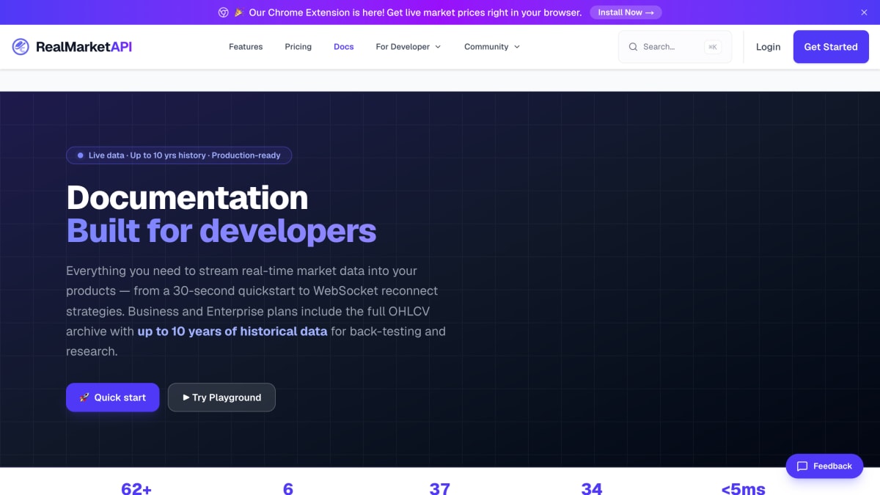
Task: Go to the Docs tab
Action: pos(344,47)
